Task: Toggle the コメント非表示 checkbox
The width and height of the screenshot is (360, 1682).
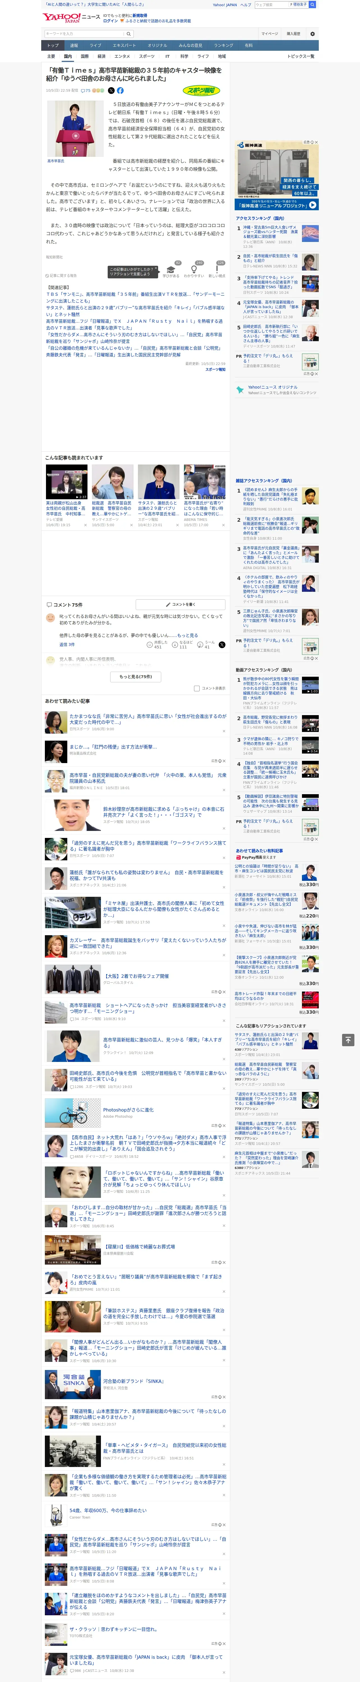Action: coord(197,688)
